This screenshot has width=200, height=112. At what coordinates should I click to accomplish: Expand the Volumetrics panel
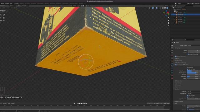(178, 83)
